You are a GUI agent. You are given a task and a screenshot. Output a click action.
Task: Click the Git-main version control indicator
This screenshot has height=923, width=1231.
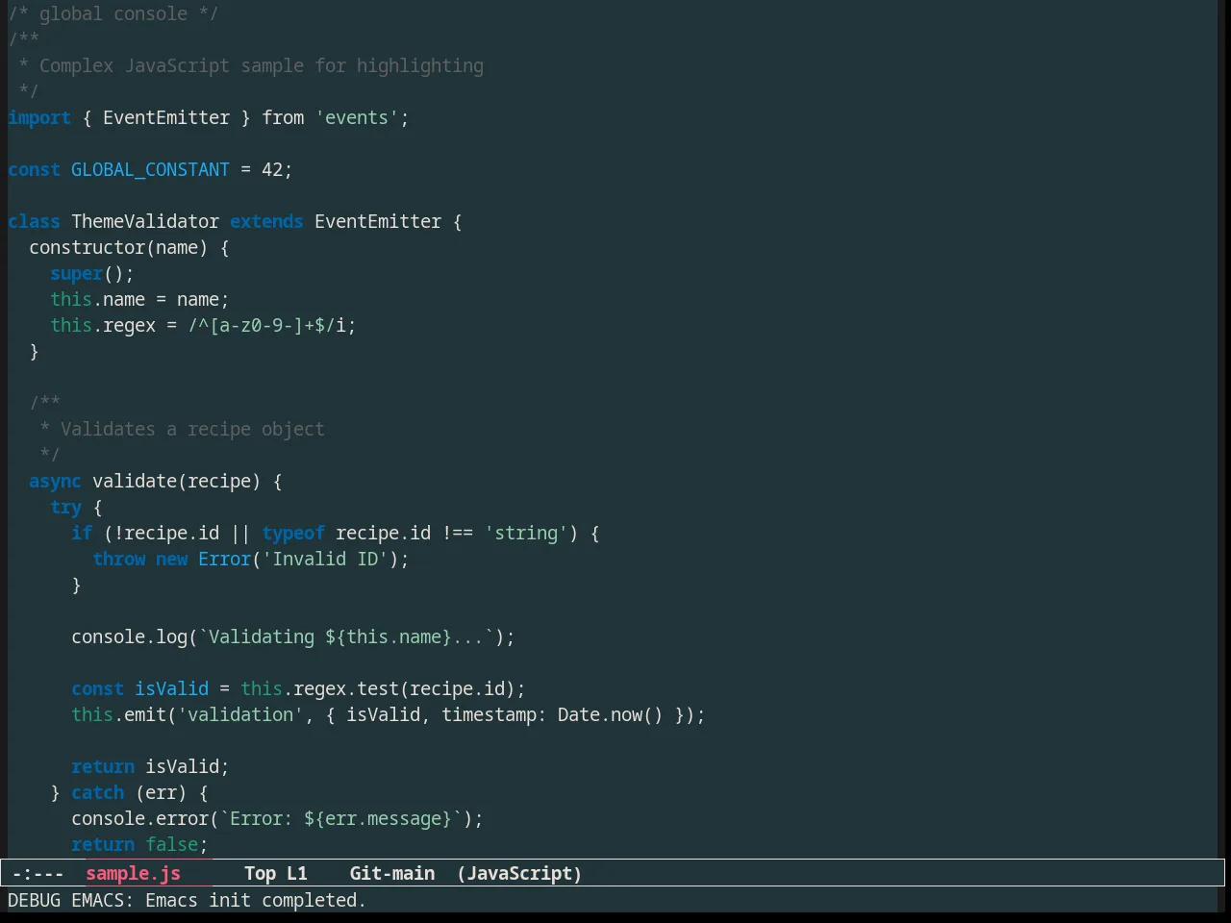tap(391, 873)
